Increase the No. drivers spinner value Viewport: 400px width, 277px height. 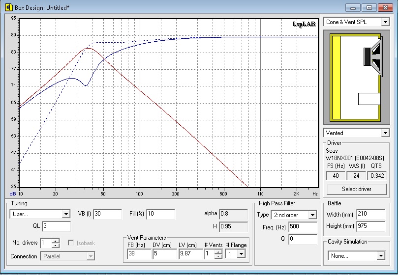56,241
